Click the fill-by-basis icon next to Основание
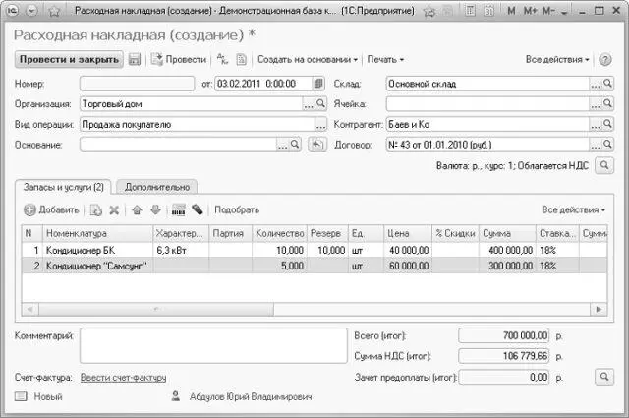The width and height of the screenshot is (629, 418). pyautogui.click(x=317, y=145)
